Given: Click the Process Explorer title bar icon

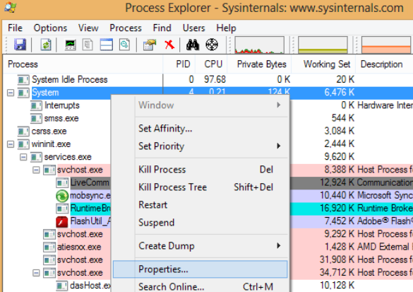Looking at the screenshot, I should click(x=11, y=7).
